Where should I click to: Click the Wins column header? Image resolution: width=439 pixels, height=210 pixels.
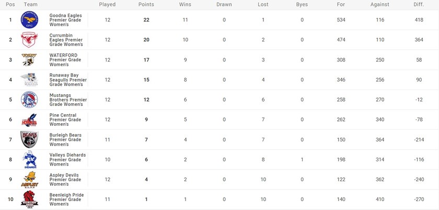click(185, 4)
